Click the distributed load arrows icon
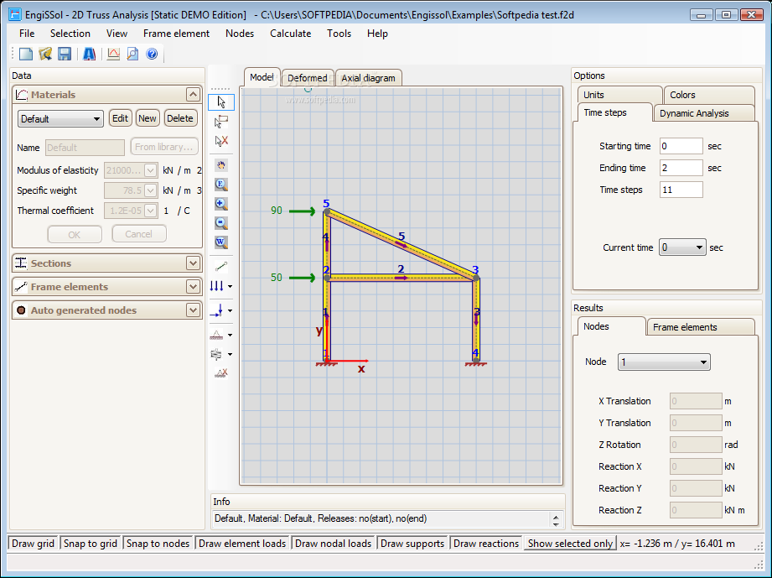The height and width of the screenshot is (578, 772). [x=216, y=286]
